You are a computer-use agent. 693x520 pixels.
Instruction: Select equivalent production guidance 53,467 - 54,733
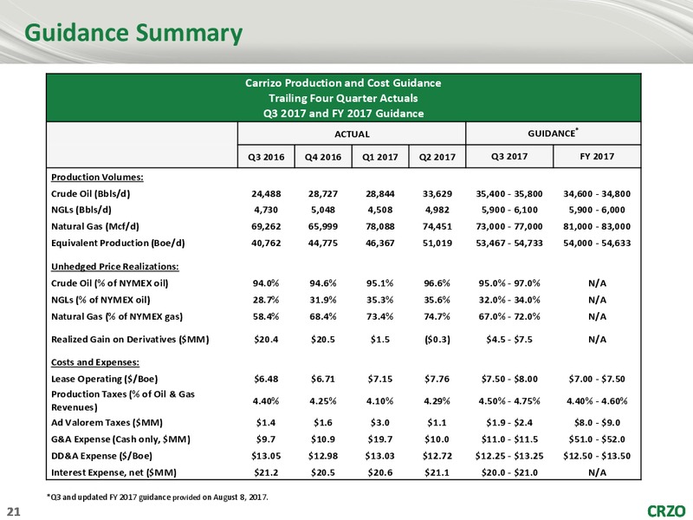coord(509,244)
